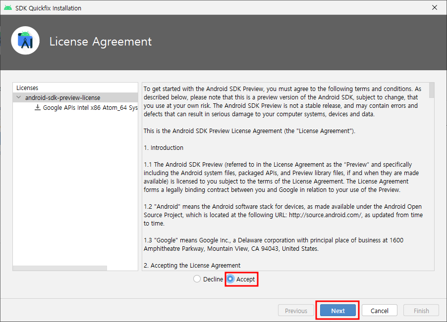Click the Licenses panel horizontal scrollbar

(60, 268)
